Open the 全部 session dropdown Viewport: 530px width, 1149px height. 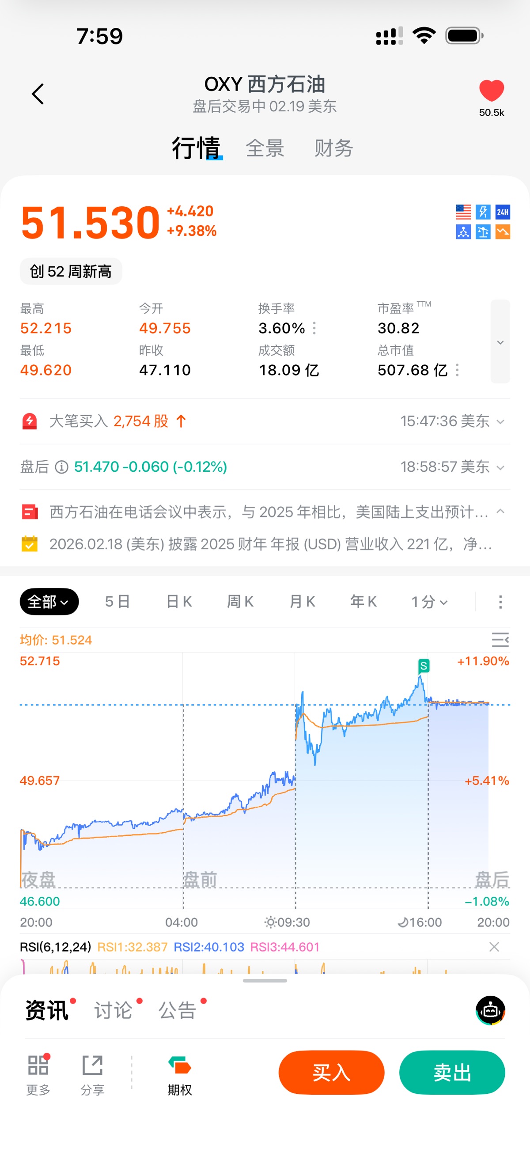pos(49,602)
